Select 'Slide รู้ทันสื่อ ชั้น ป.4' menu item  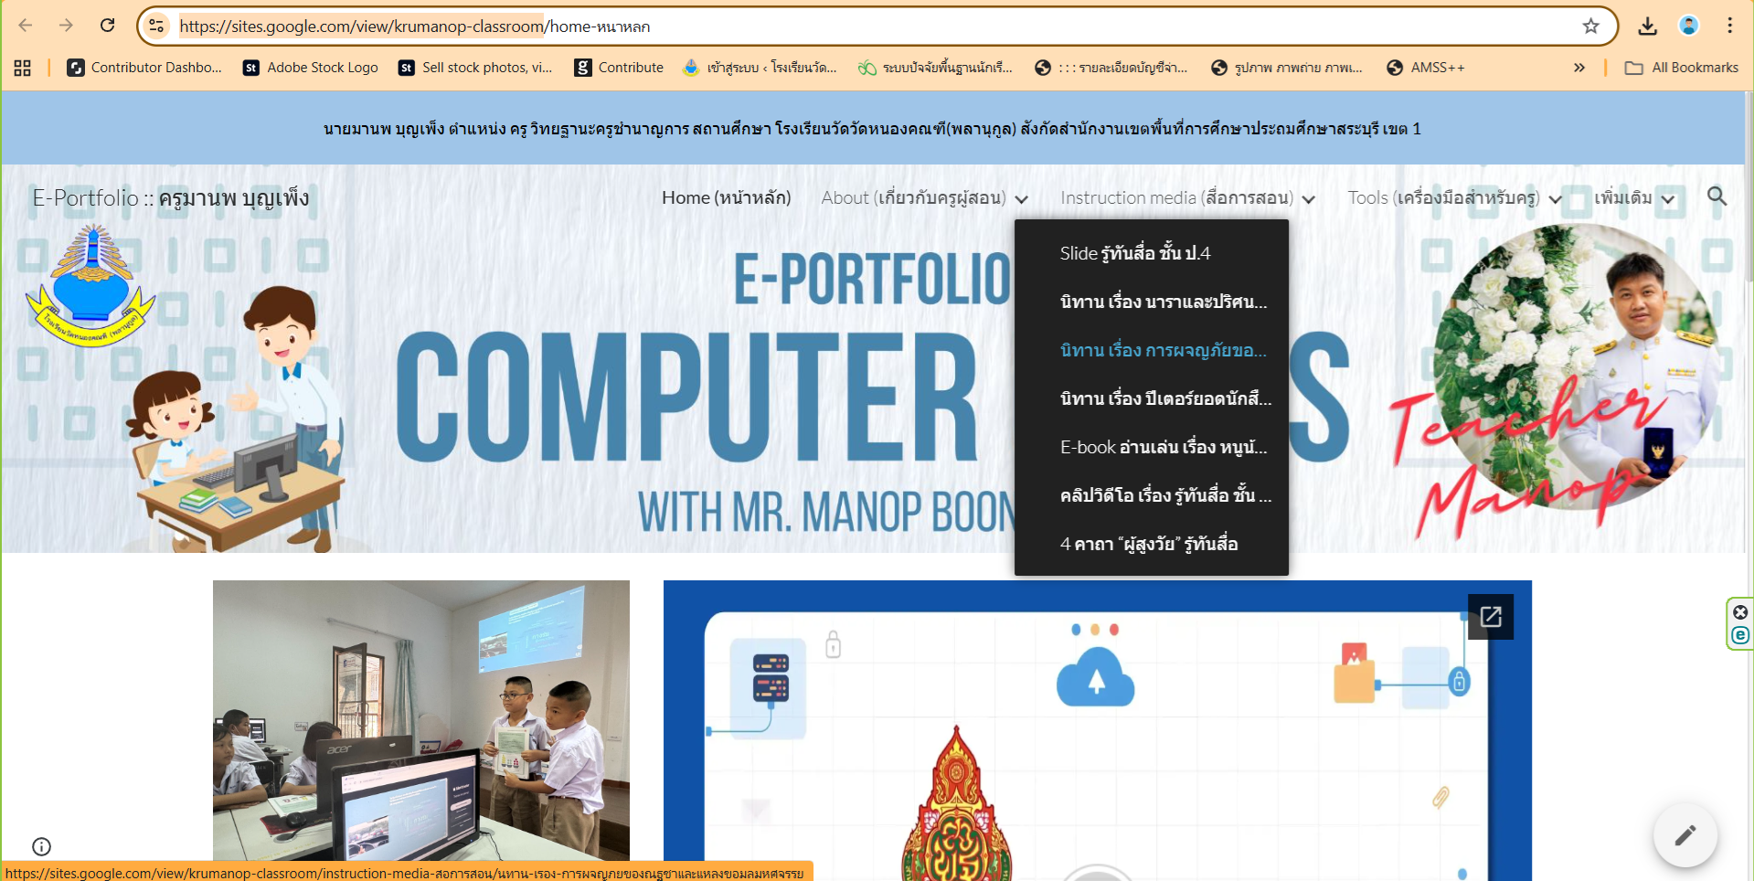[1134, 253]
